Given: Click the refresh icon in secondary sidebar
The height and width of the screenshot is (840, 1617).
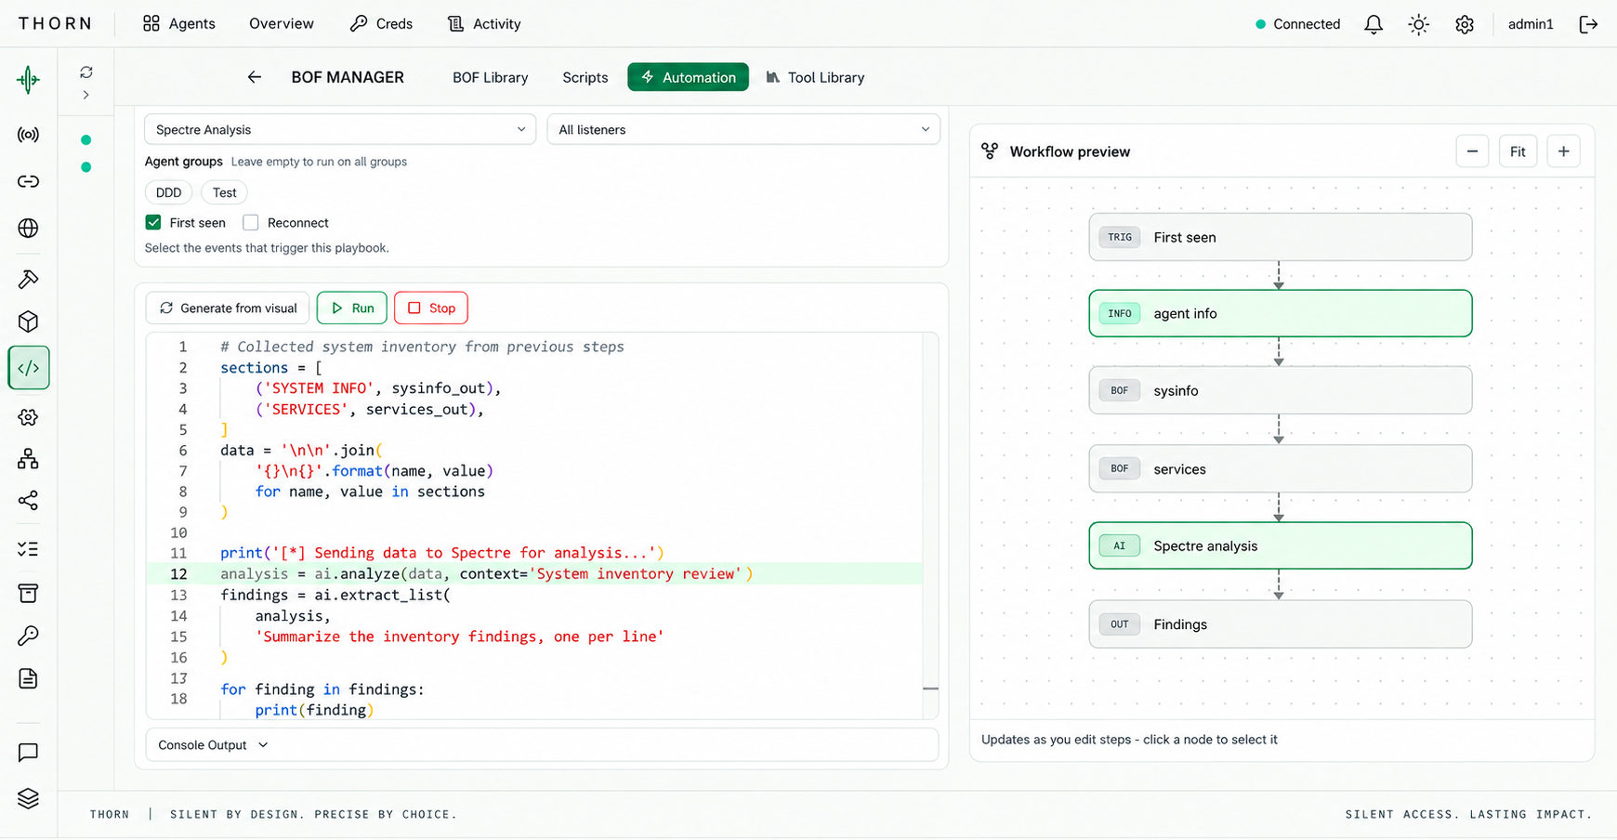Looking at the screenshot, I should point(86,72).
